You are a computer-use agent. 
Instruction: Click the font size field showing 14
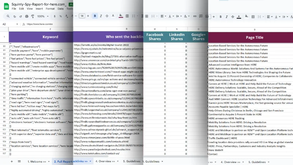point(82,16)
